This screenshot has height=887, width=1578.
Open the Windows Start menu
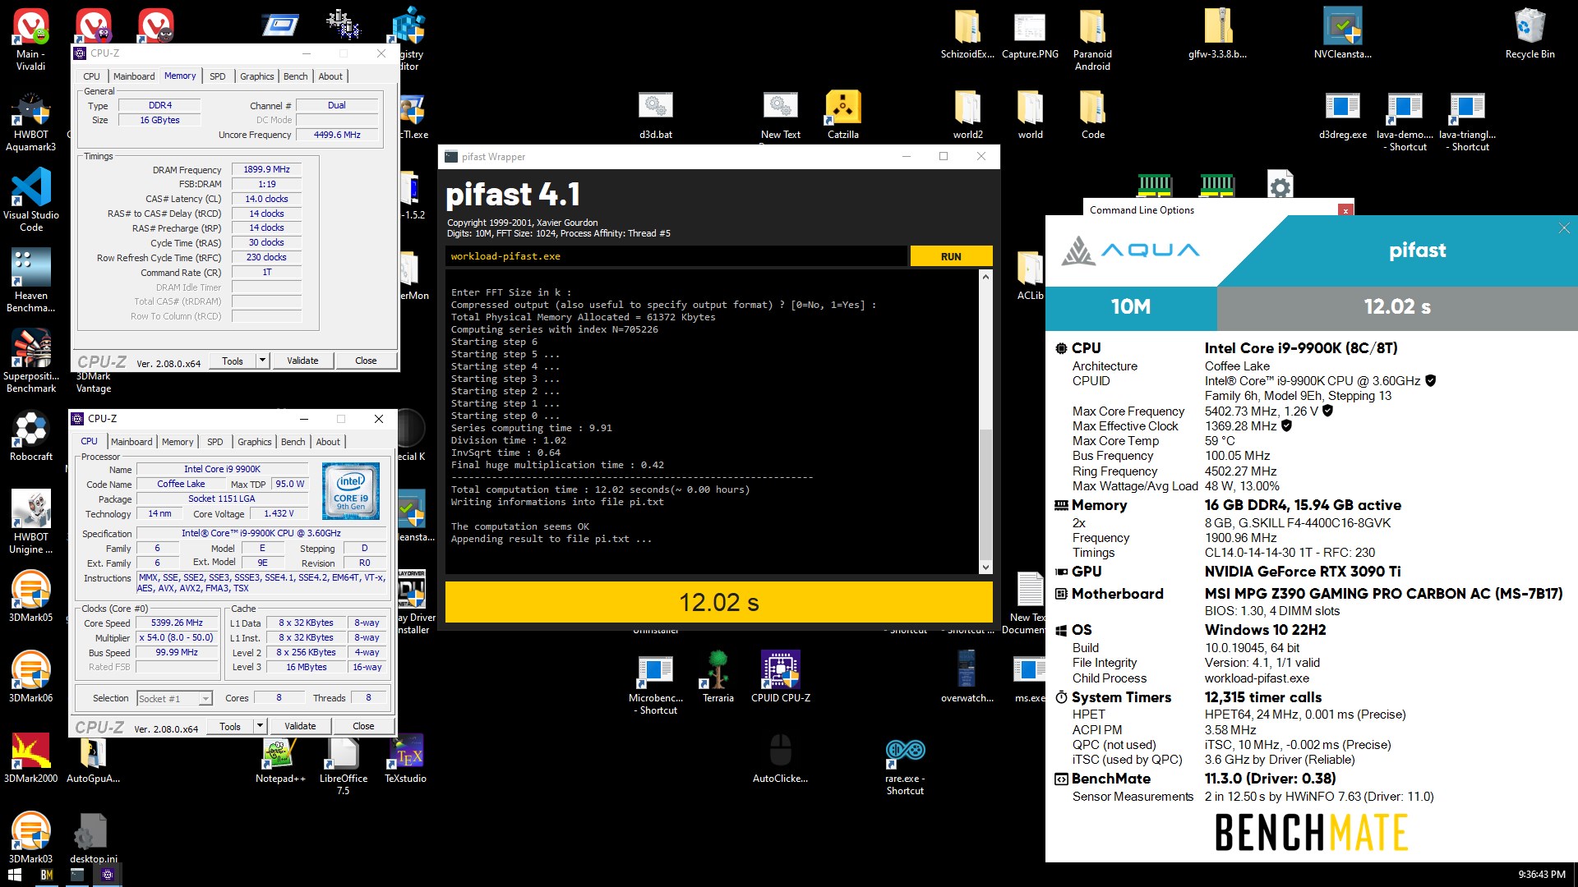pyautogui.click(x=15, y=875)
